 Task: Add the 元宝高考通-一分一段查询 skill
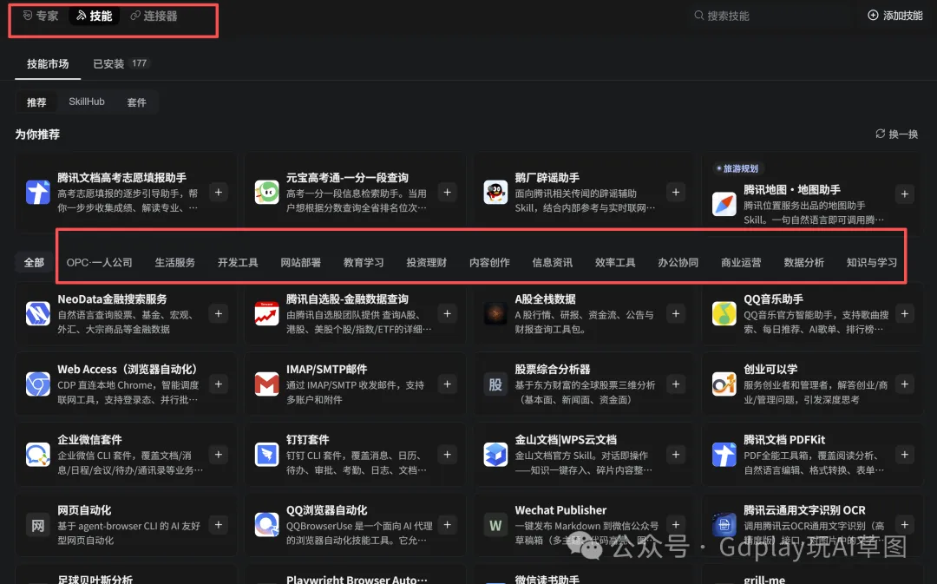[447, 193]
